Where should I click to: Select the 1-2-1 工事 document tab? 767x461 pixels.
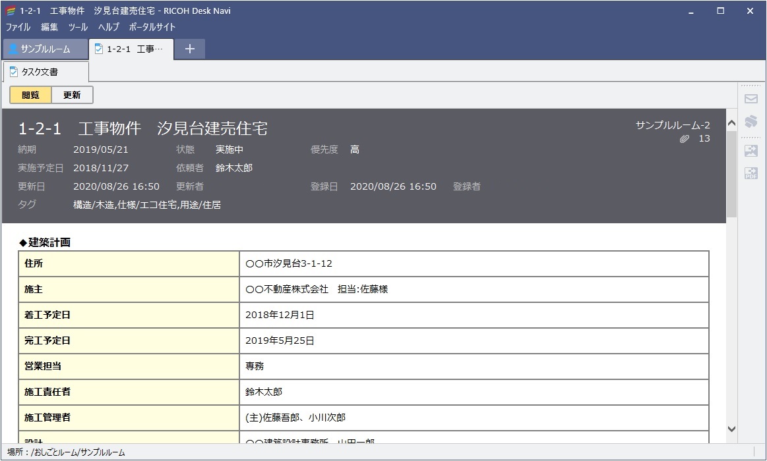132,48
